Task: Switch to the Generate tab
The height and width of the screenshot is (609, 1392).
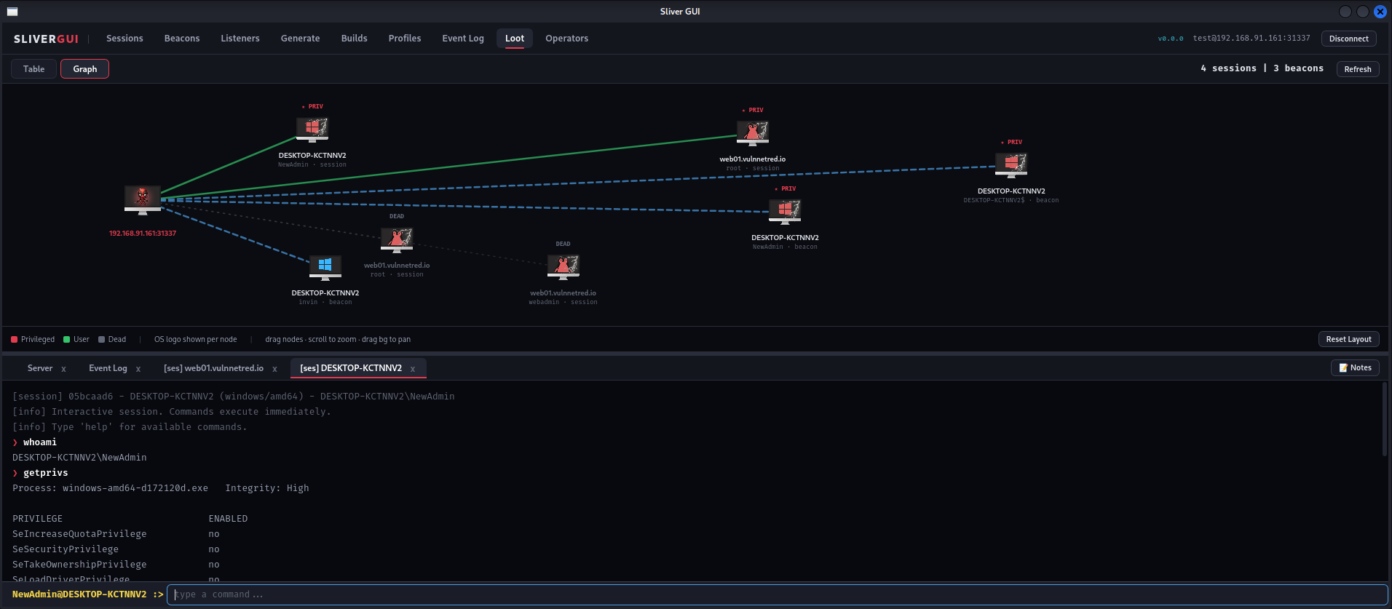Action: click(x=301, y=39)
